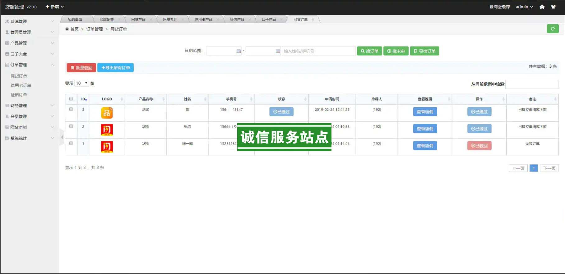Sort the table by ID column arrow
Viewport: 565px width, 274px height.
pos(86,99)
